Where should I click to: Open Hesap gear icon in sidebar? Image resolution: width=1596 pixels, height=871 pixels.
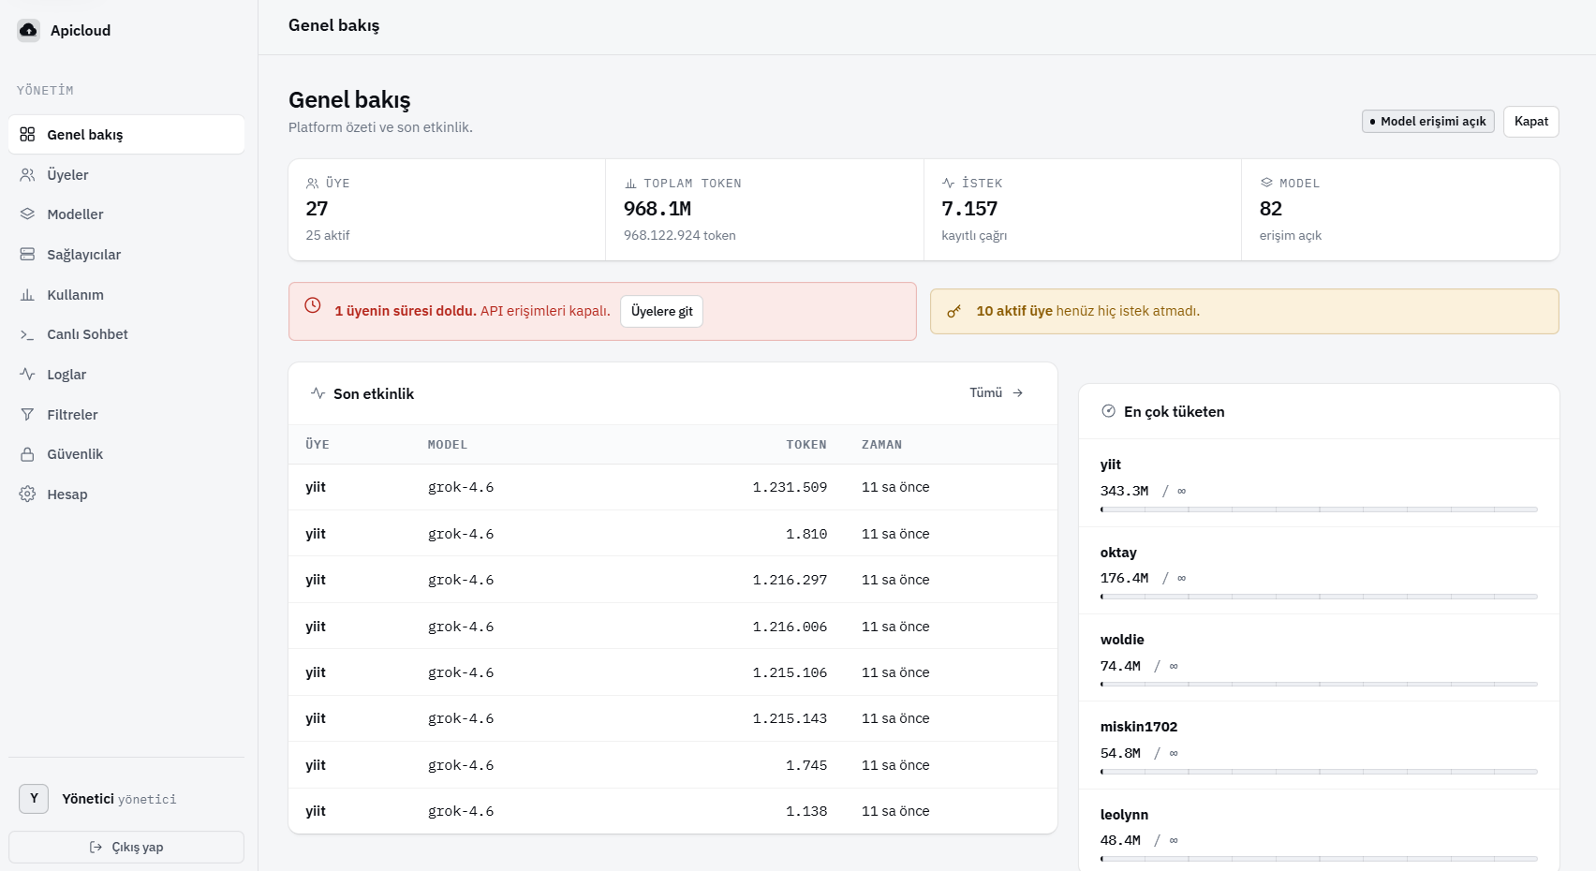(x=27, y=495)
